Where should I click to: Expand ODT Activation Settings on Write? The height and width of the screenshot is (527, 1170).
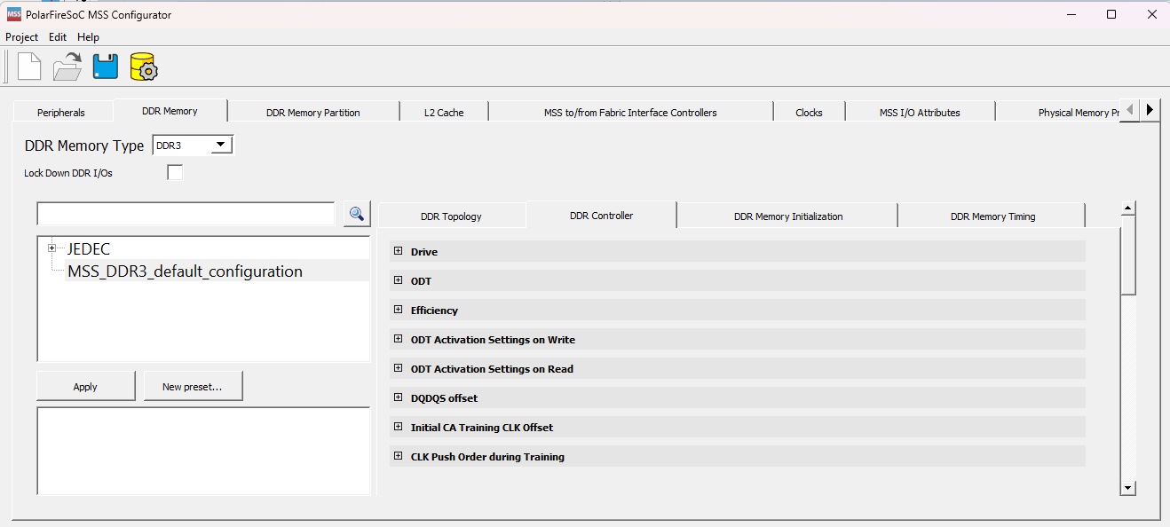[x=398, y=340]
